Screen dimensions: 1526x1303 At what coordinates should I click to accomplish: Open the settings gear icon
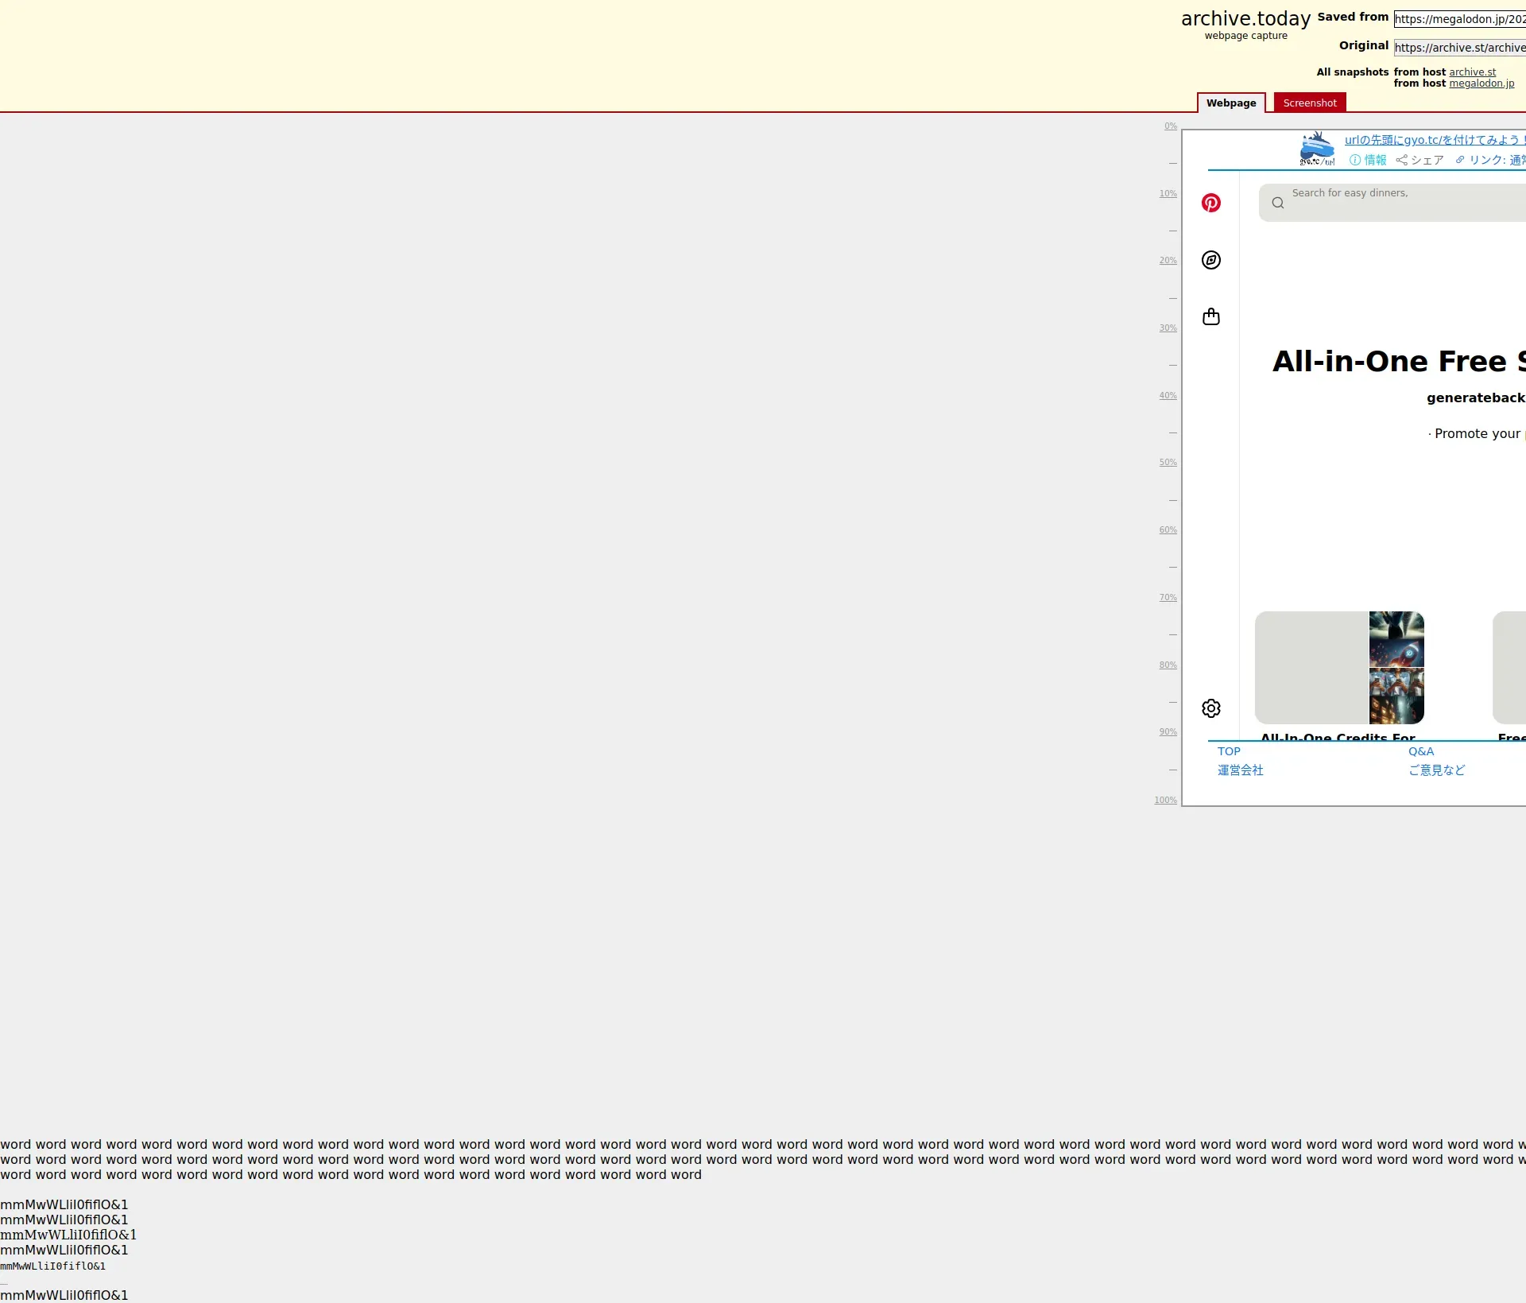point(1210,708)
